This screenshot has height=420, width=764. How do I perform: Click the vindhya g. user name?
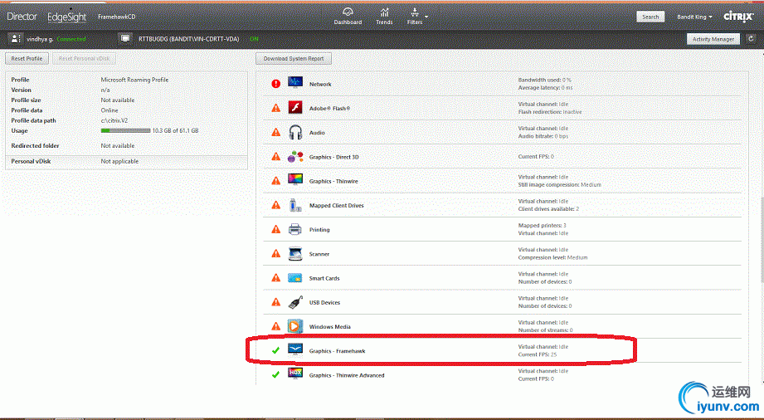click(x=40, y=39)
